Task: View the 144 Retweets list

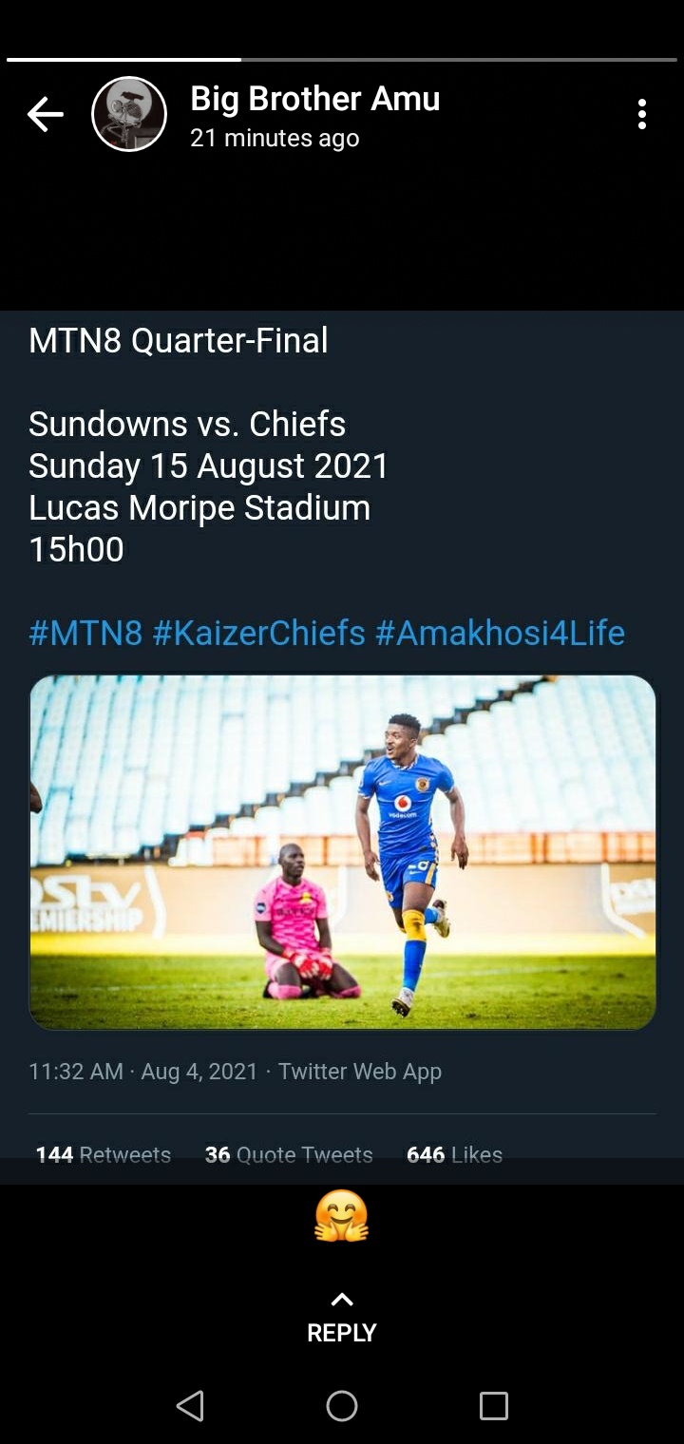Action: 104,1154
